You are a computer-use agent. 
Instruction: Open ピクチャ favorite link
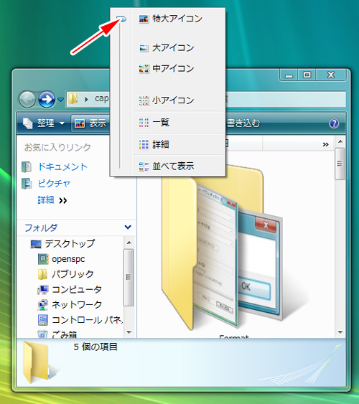(54, 184)
